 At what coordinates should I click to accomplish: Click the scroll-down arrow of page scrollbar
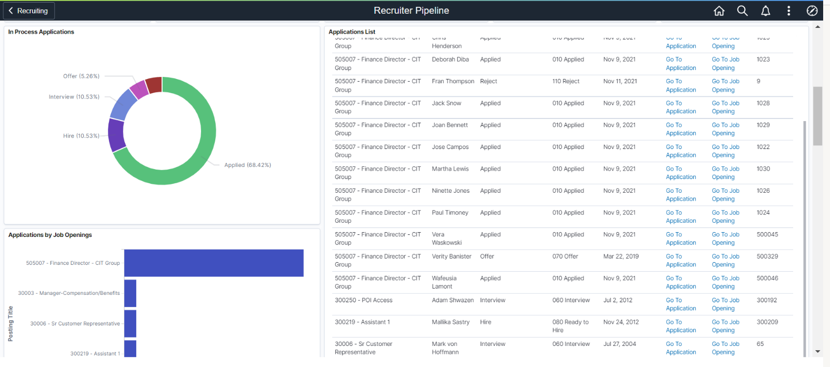coord(817,351)
